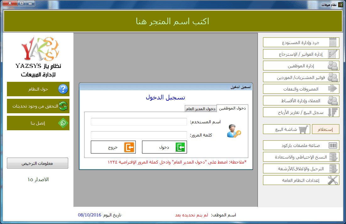
Task: Open صناعة ملصقات باركود module
Action: 301,145
